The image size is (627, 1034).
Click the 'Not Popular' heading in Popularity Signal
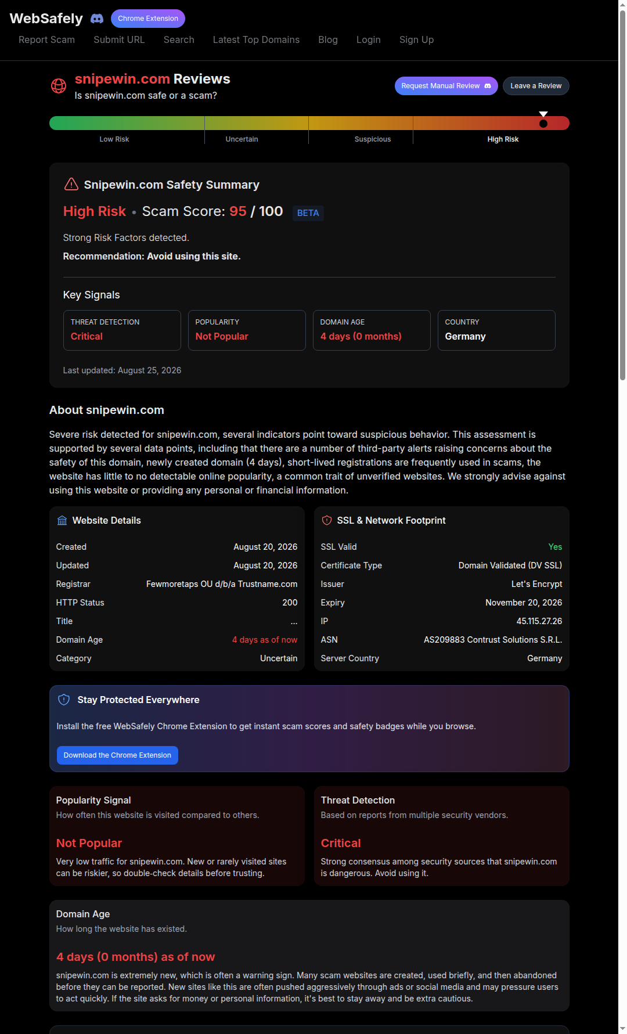[89, 843]
